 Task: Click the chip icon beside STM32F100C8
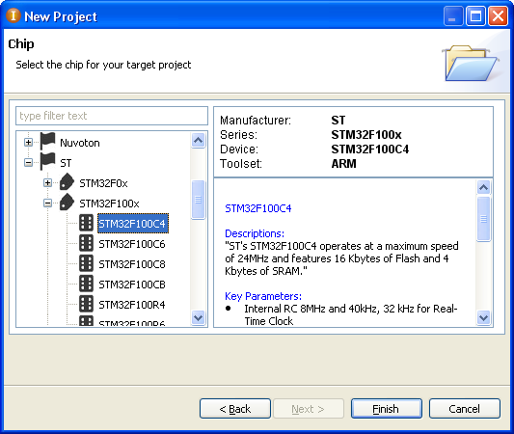pos(86,263)
